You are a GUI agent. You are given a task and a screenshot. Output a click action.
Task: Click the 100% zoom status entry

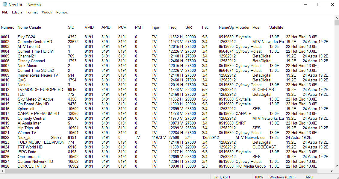[259, 177]
